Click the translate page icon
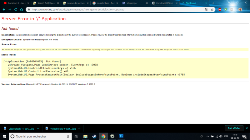This screenshot has height=140, width=250. [206, 10]
